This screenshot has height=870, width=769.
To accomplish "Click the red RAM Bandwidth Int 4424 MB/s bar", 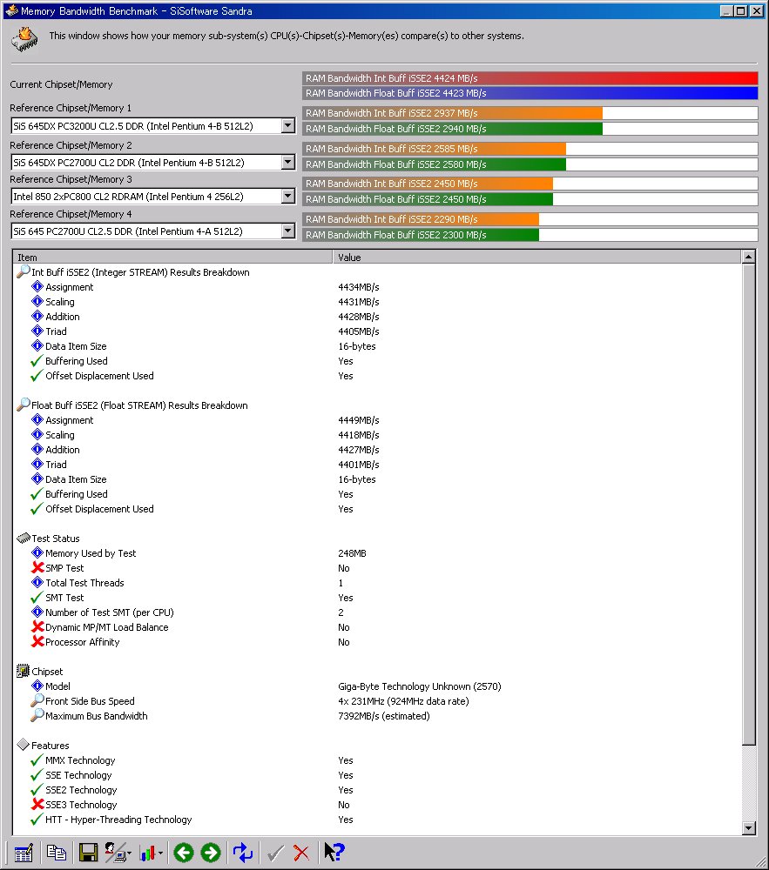I will click(x=530, y=78).
